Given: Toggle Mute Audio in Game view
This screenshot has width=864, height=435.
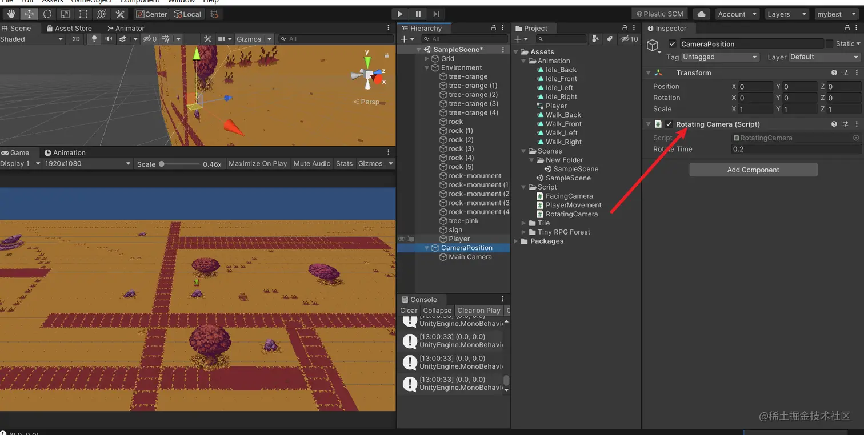Looking at the screenshot, I should tap(312, 163).
